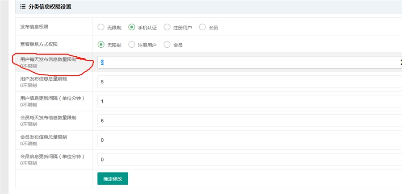402x194 pixels.
Task: Clear the 用户每天发布信息数量限制 field with the X icon
Action: click(x=400, y=62)
